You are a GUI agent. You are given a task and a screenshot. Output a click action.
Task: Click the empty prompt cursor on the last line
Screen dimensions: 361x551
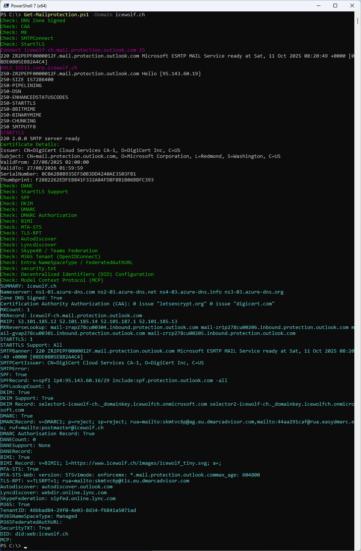coord(25,546)
